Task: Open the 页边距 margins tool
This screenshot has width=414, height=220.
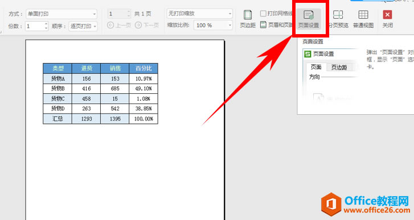Action: (x=247, y=19)
